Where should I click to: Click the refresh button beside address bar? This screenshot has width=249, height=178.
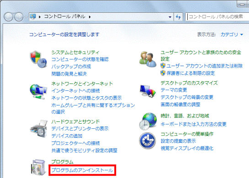pos(178,16)
